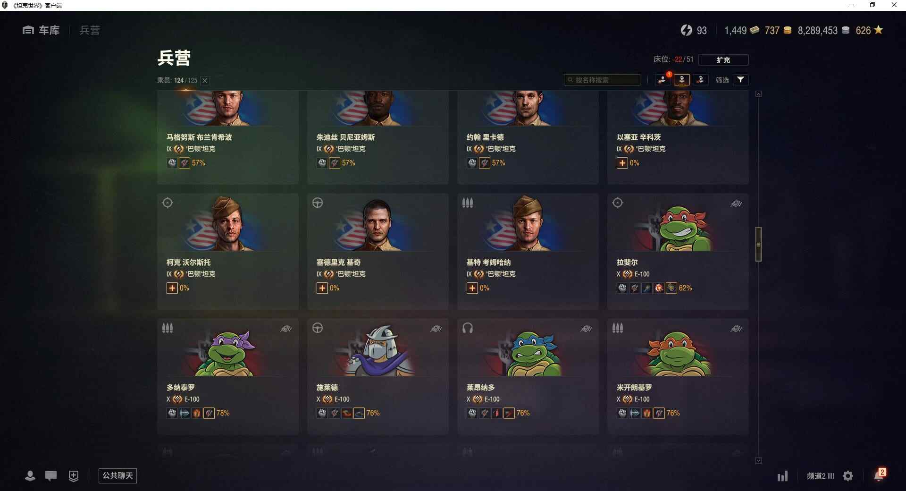906x491 pixels.
Task: Click the 扩充 expand barracks button
Action: [723, 60]
